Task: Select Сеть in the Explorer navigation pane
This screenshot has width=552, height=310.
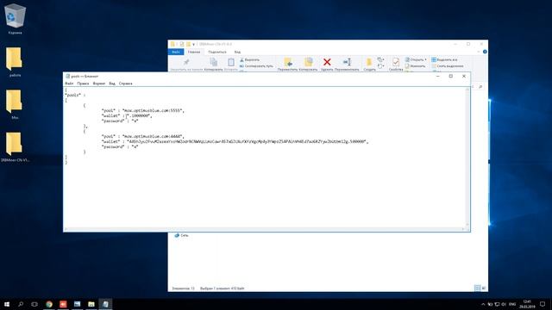Action: [182, 235]
